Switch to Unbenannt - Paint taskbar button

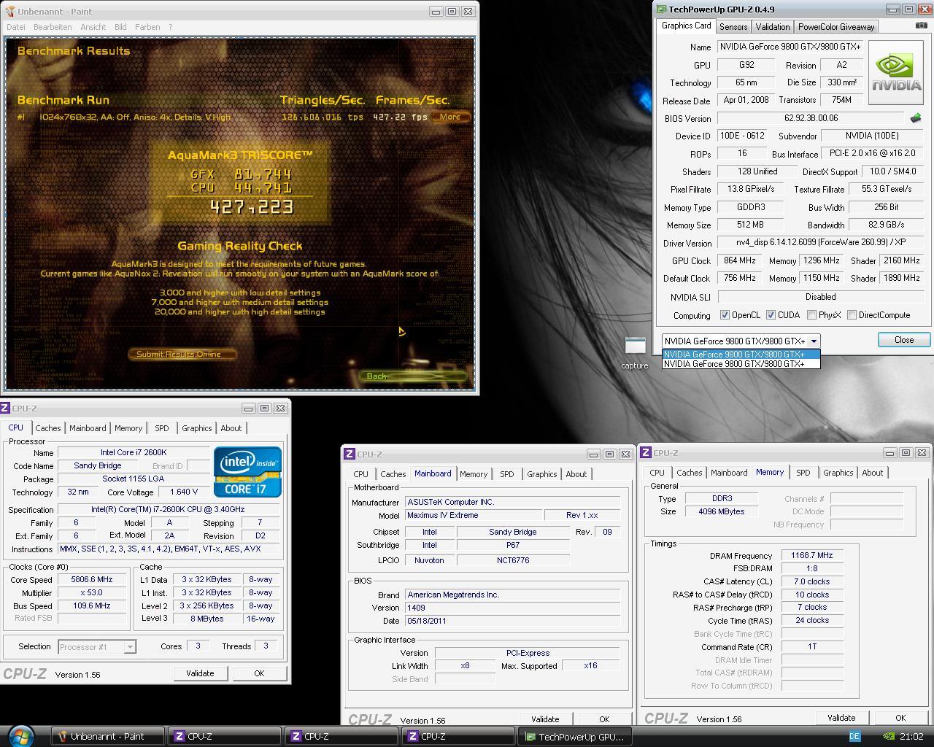107,737
